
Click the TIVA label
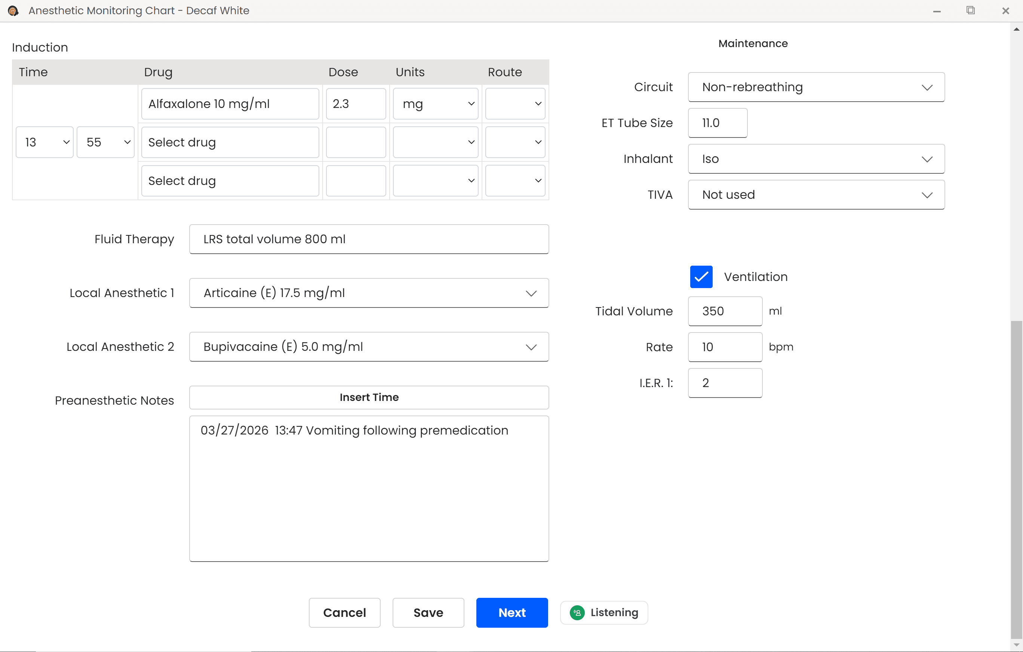coord(660,195)
